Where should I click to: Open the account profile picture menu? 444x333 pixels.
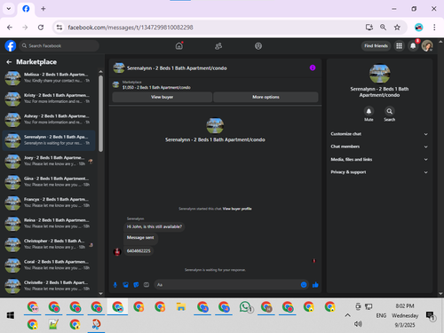(x=427, y=46)
